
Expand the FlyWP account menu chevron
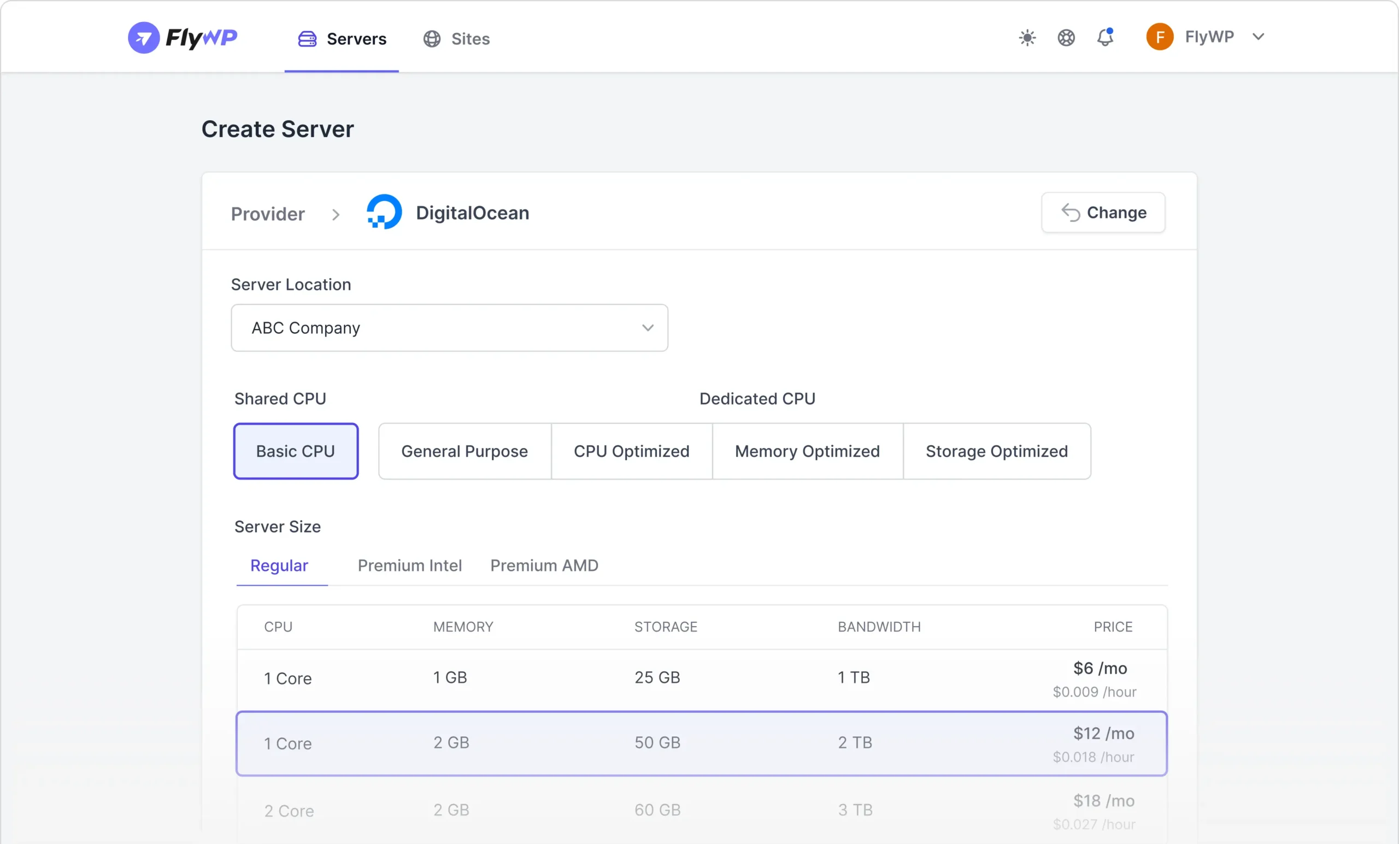(x=1258, y=37)
